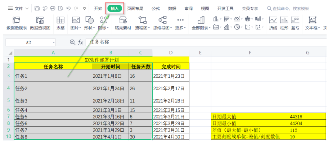Click the formula bar showing 任务名称

[206, 42]
